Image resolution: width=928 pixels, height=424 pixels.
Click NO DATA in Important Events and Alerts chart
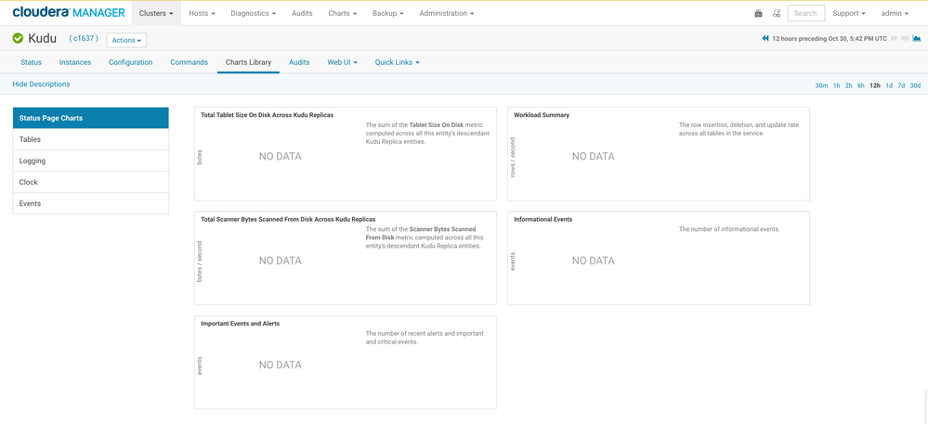click(x=280, y=365)
